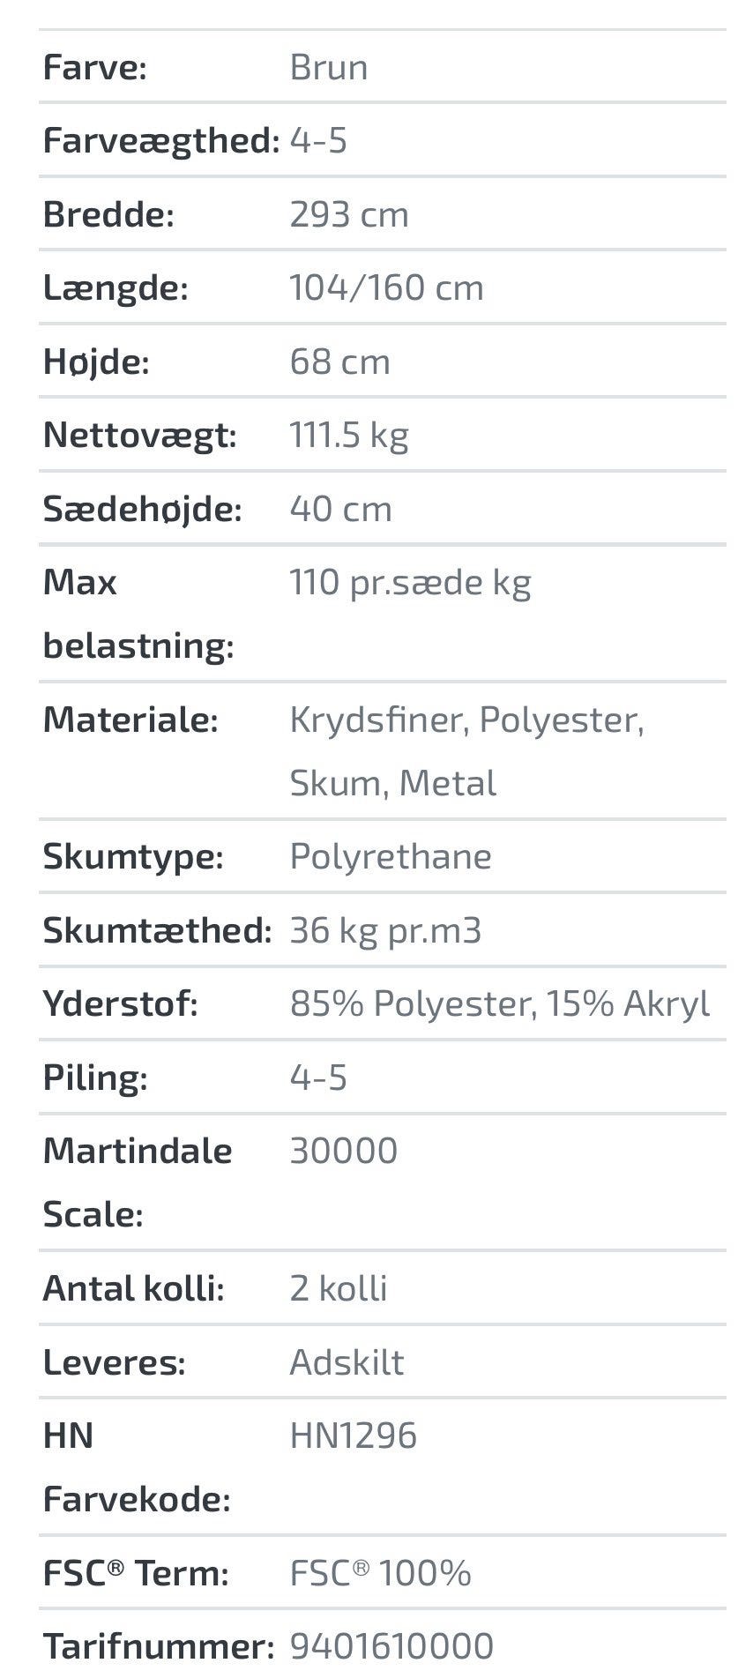Viewport: 753px width, 1678px height.
Task: Click the Nettovægt value 111.5 kg
Action: click(x=349, y=435)
